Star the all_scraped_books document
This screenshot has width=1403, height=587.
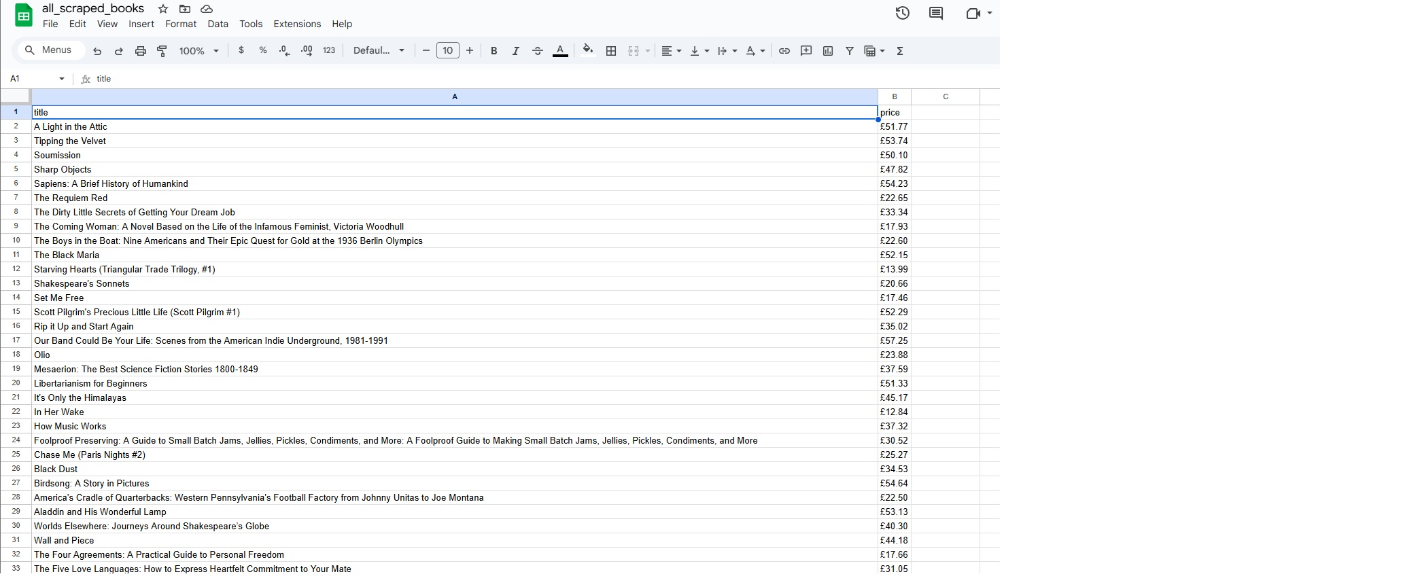(x=163, y=9)
